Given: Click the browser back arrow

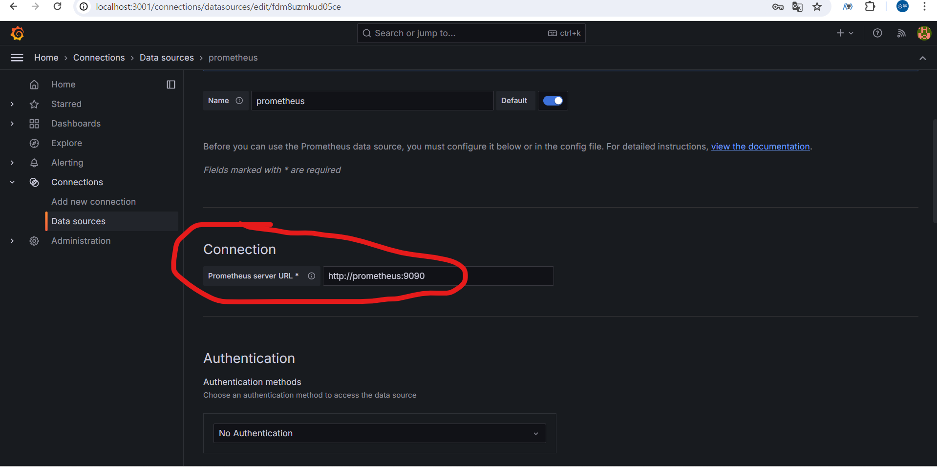Looking at the screenshot, I should [14, 6].
